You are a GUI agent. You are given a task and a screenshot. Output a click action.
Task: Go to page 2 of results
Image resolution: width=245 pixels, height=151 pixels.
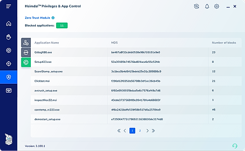[x=140, y=131]
